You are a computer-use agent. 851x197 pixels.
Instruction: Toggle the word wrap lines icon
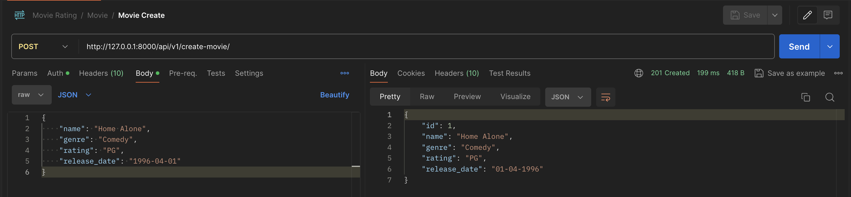(x=605, y=97)
